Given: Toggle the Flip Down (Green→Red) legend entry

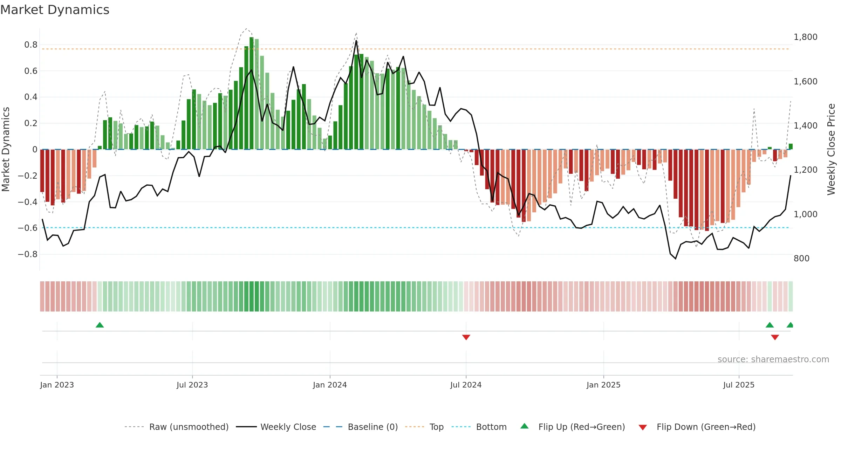Looking at the screenshot, I should point(697,427).
